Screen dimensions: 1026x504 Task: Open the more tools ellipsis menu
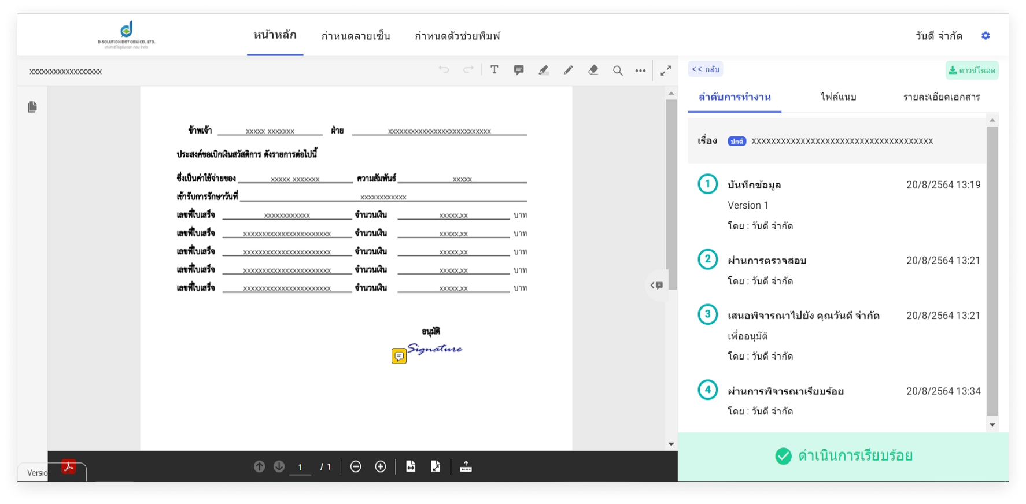coord(640,71)
